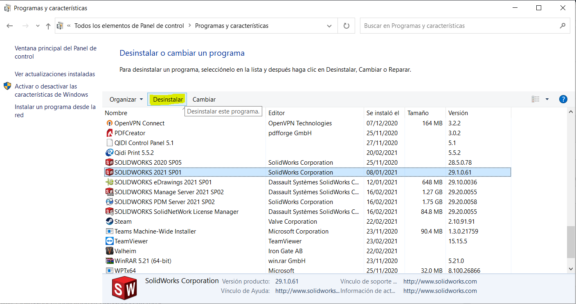Image resolution: width=576 pixels, height=304 pixels.
Task: Expand the breadcrumb chevron after Panel de control
Action: point(190,26)
